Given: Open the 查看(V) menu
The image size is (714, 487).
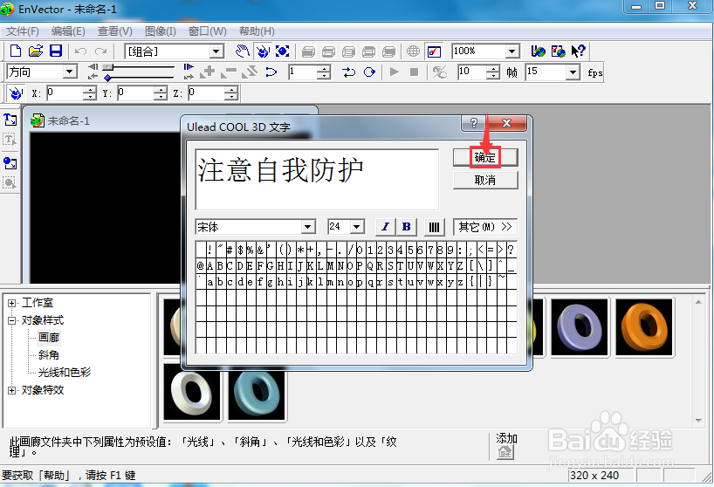Looking at the screenshot, I should [114, 31].
